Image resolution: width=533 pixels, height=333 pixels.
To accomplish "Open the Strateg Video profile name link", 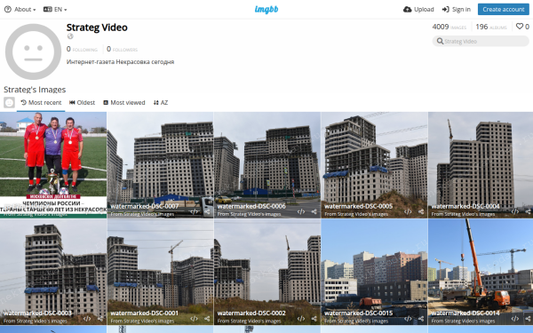I will point(97,28).
